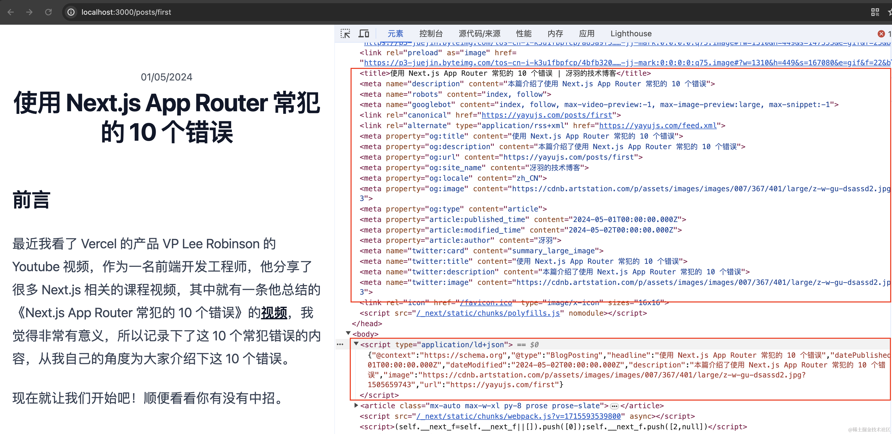Viewport: 892px width, 434px height.
Task: Switch to the 控制台 tab
Action: [430, 33]
